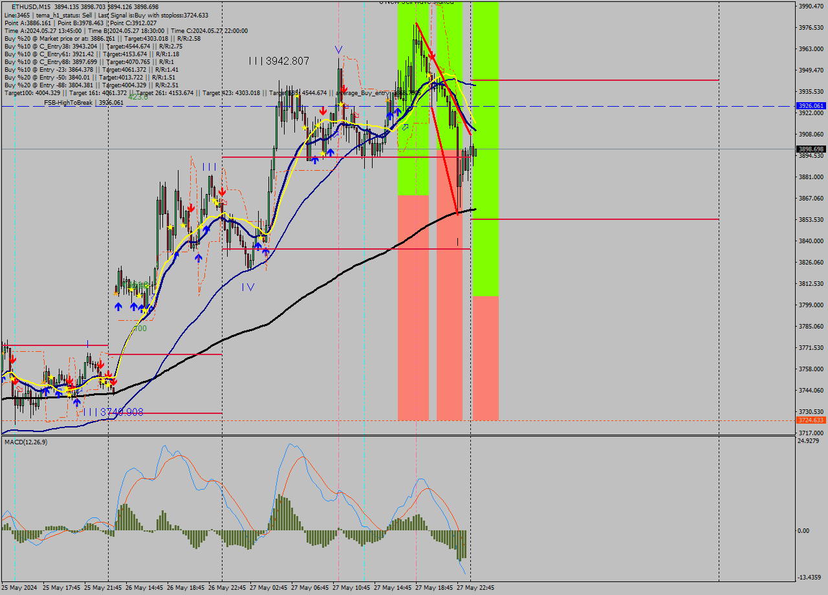Click the 3963.000 price axis value
The width and height of the screenshot is (828, 595).
pyautogui.click(x=811, y=49)
